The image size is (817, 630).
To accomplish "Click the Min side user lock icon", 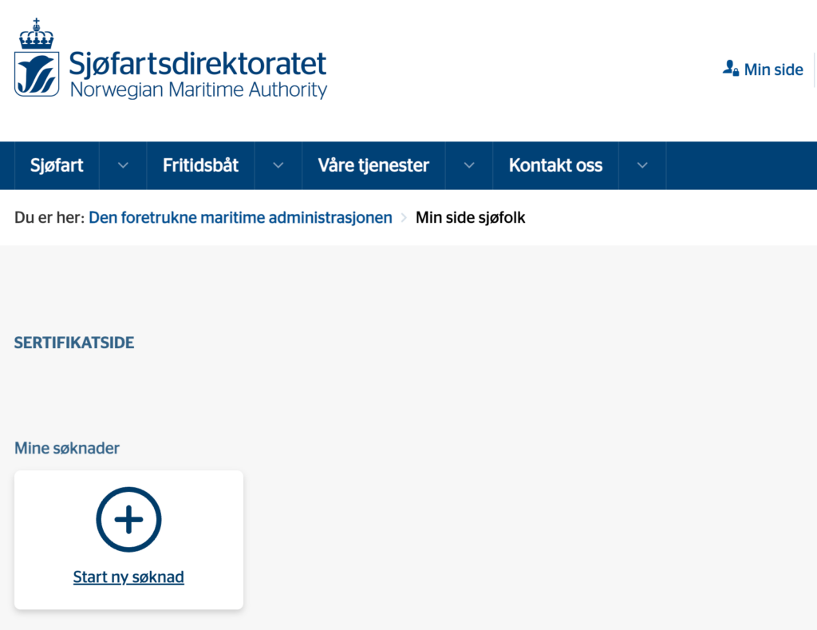I will tap(731, 69).
